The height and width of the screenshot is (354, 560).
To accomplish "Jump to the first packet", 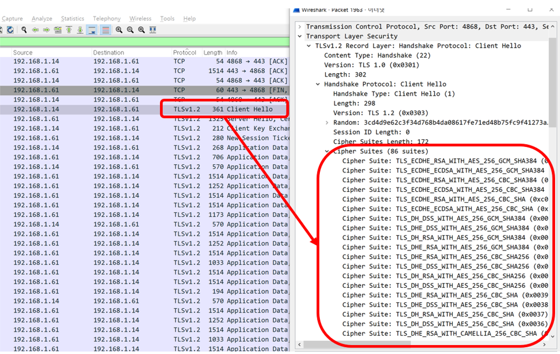I will (69, 30).
